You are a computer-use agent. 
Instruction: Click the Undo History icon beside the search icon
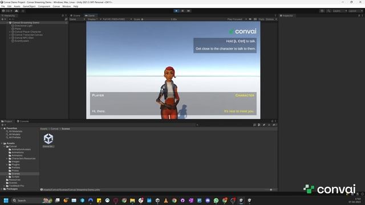[x=322, y=11]
